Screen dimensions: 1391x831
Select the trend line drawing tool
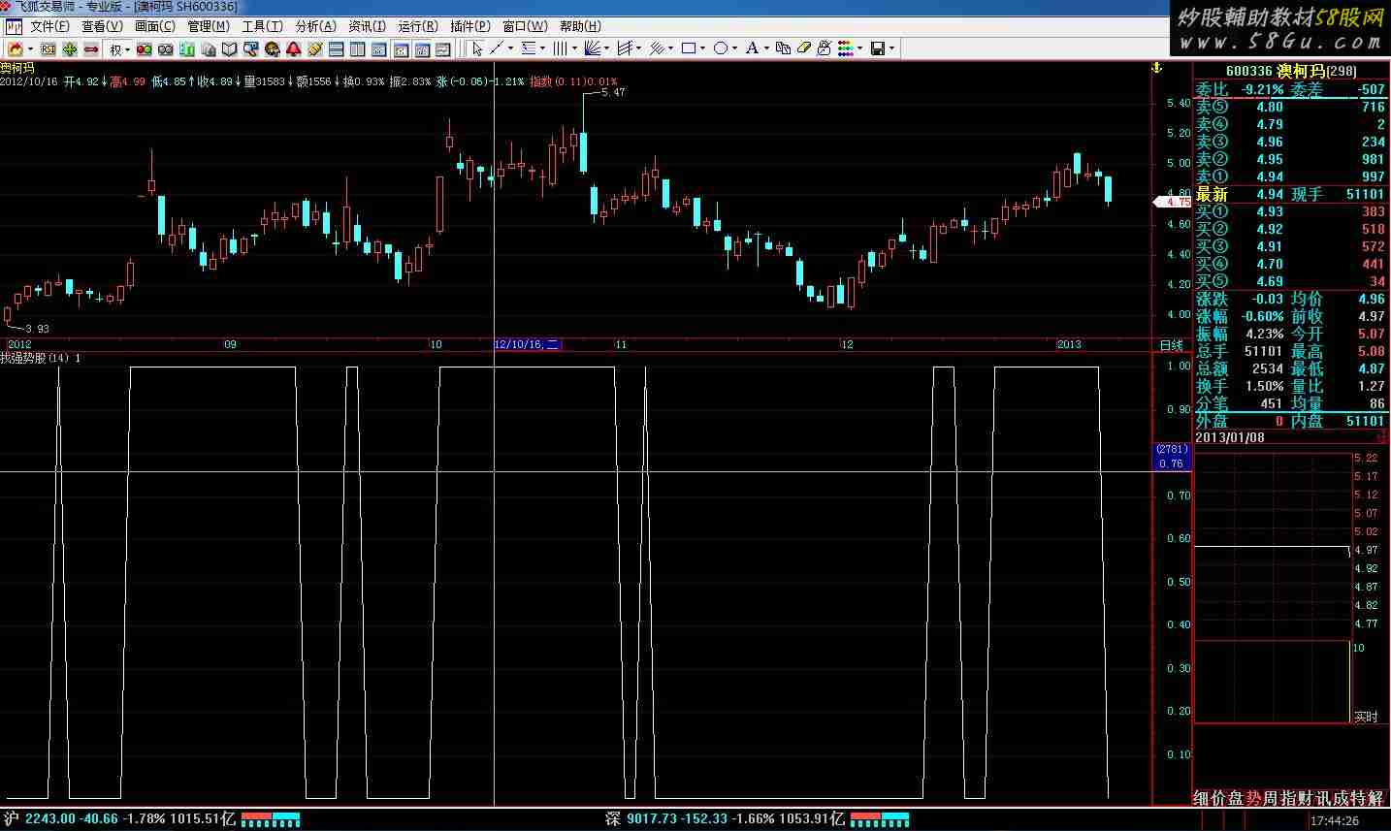pyautogui.click(x=497, y=48)
